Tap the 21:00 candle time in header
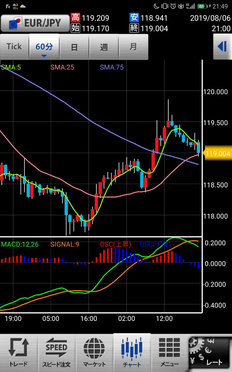This screenshot has width=232, height=372. click(222, 28)
